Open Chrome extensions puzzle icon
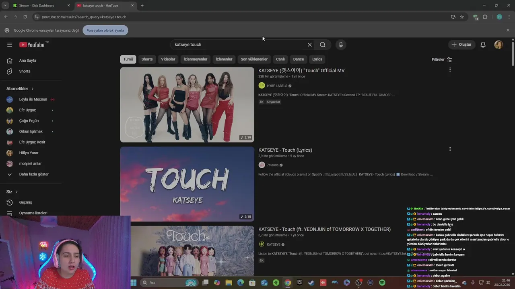 coord(485,17)
